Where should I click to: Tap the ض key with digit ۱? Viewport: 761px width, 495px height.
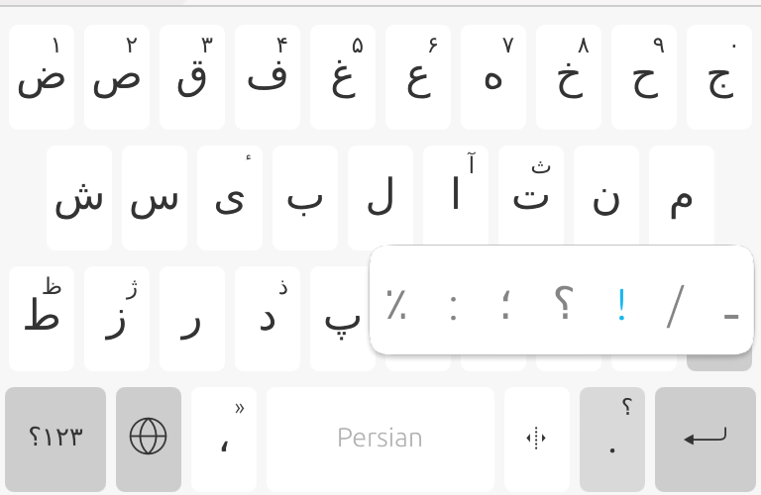(x=42, y=77)
